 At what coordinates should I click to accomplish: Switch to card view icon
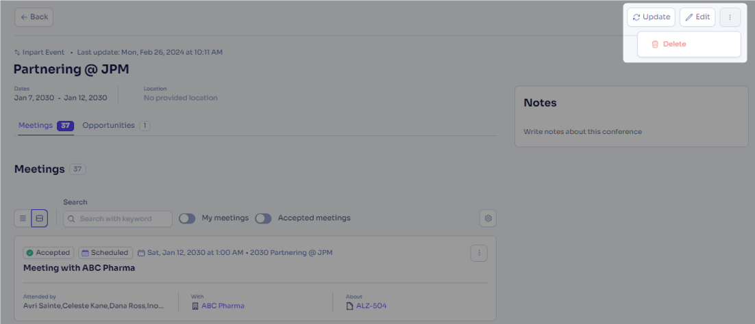[x=40, y=218]
